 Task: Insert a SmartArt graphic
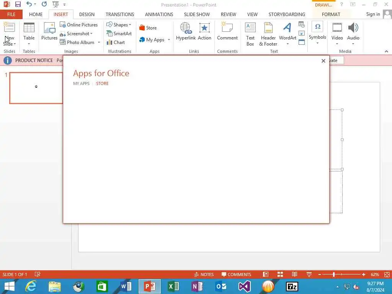(x=119, y=34)
